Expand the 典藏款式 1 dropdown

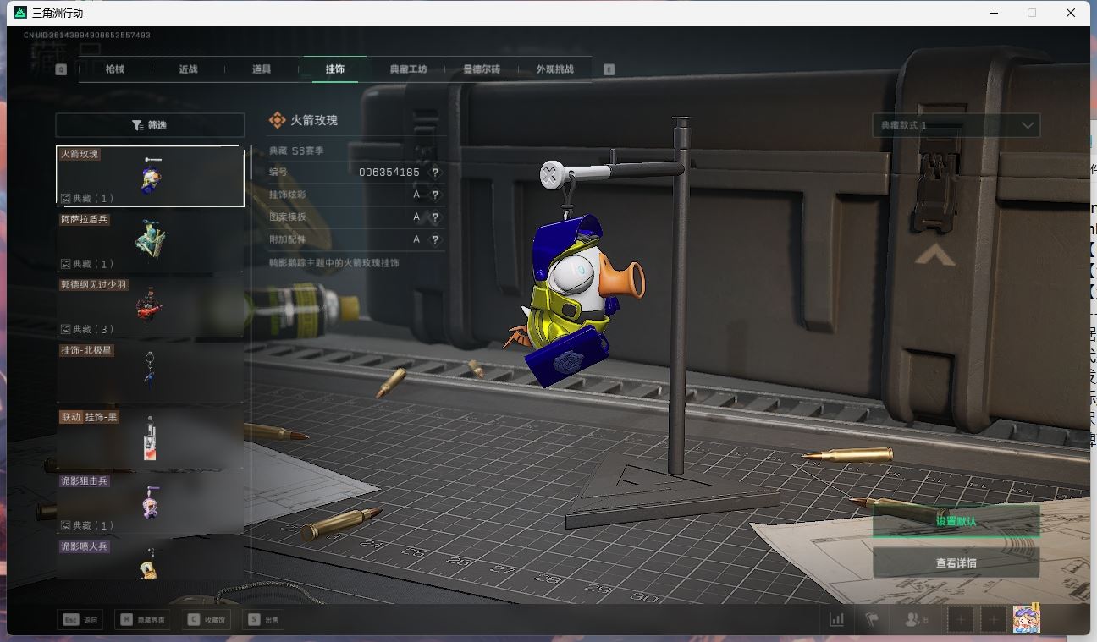pos(956,126)
